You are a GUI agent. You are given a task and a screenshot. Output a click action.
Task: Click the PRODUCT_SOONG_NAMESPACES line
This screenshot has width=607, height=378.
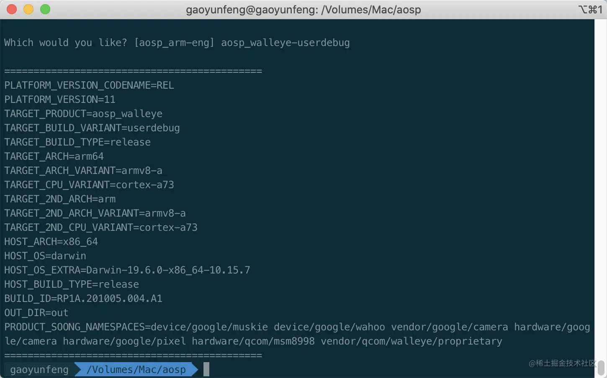point(297,334)
